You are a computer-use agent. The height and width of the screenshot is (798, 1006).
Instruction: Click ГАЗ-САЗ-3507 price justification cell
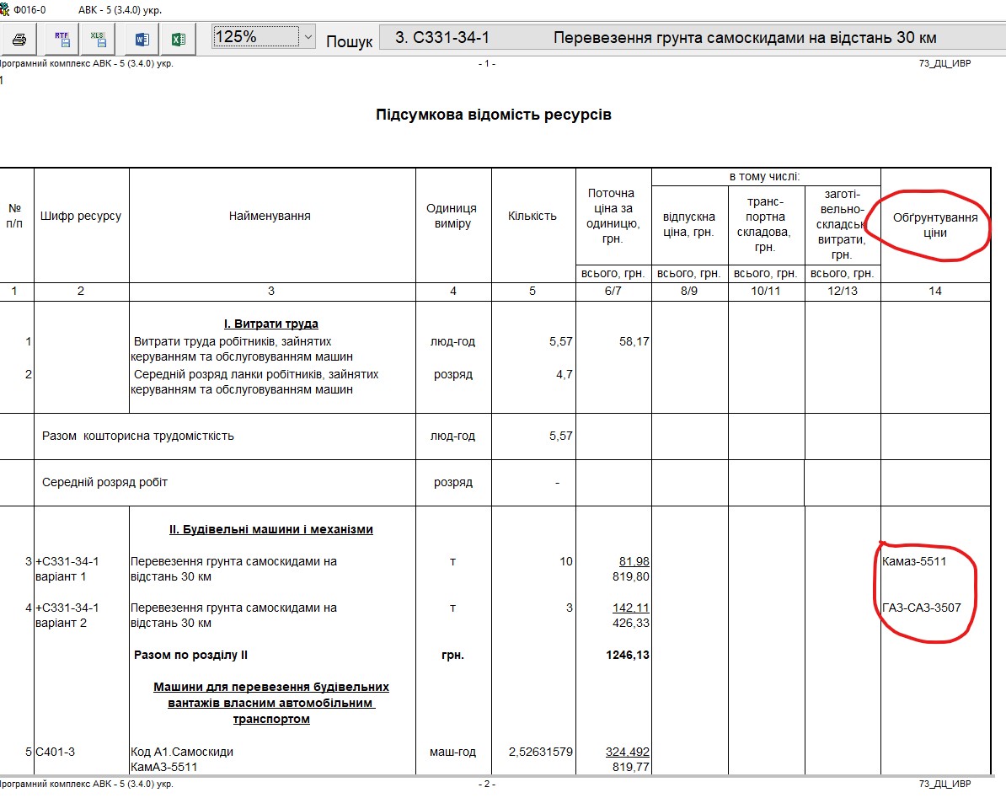click(922, 608)
